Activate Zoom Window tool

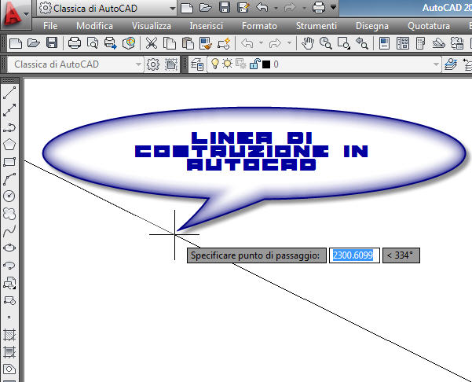coord(344,43)
